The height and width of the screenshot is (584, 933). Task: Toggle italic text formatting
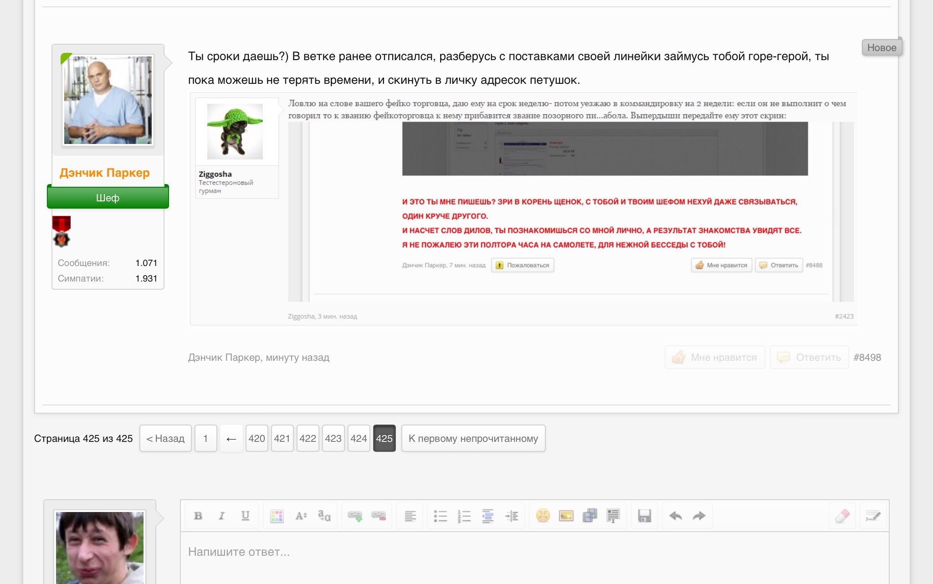222,516
